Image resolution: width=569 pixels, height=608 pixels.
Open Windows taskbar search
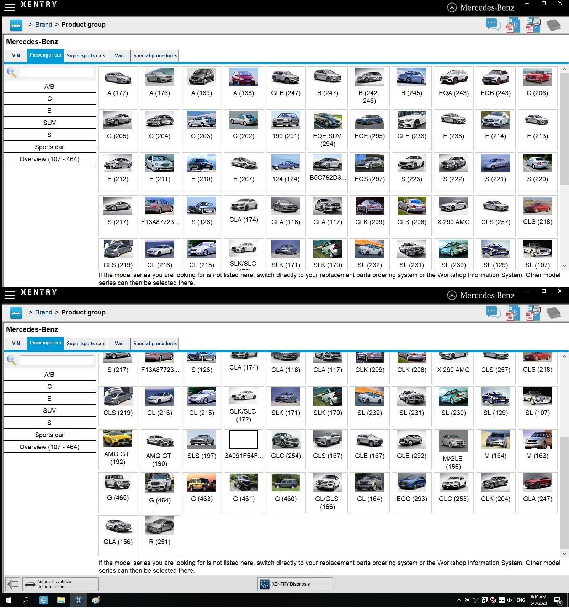coord(26,600)
